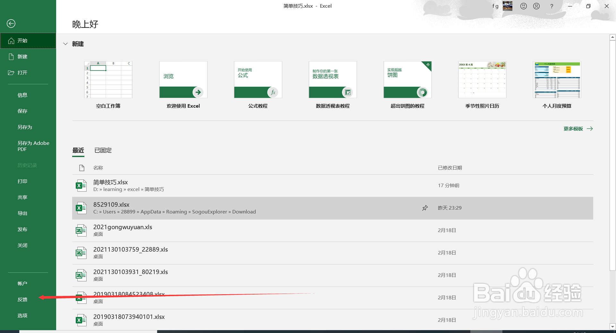The width and height of the screenshot is (616, 333).
Task: Open the 数据透视表教程 template
Action: click(333, 85)
